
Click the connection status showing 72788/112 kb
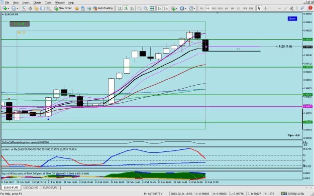(x=292, y=193)
